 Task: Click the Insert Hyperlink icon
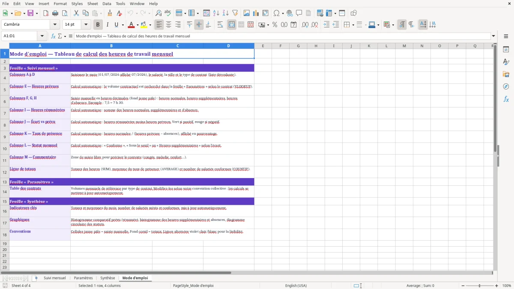pos(290,13)
